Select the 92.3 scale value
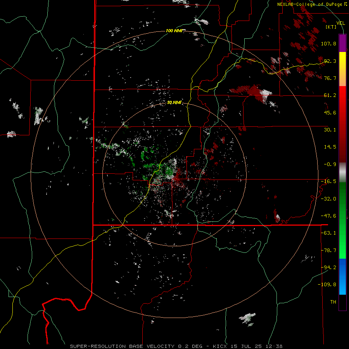This screenshot has width=349, height=349. click(x=330, y=61)
